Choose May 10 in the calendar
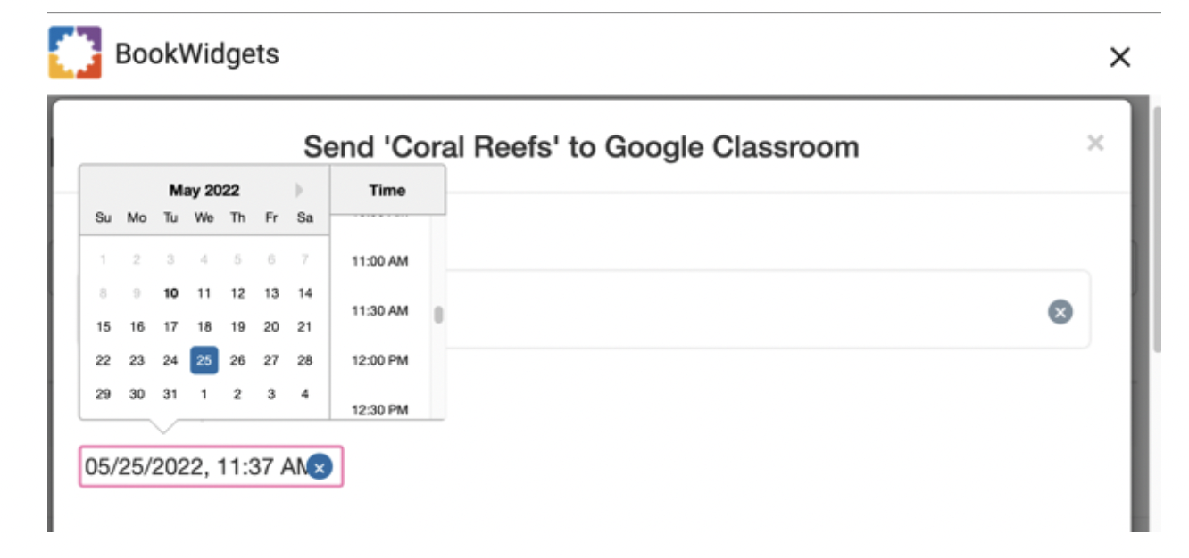Image resolution: width=1189 pixels, height=558 pixels. pos(170,293)
